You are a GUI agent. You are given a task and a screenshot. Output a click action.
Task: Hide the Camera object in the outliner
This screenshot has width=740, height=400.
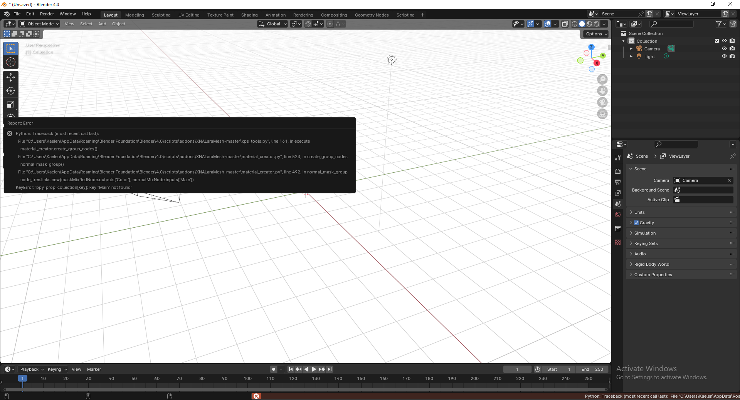click(725, 48)
